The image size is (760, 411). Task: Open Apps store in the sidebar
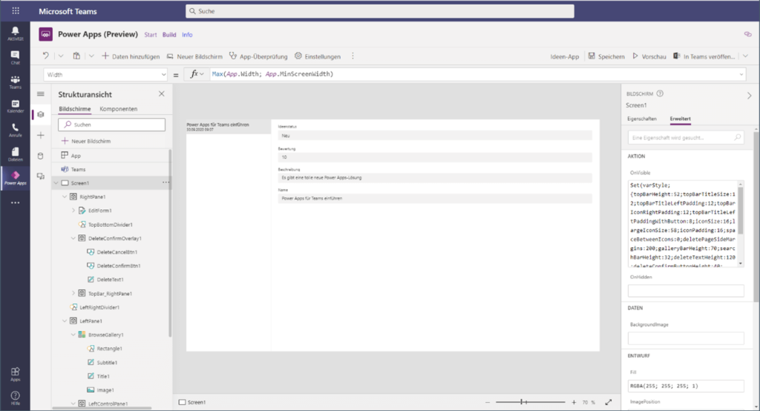pos(15,374)
